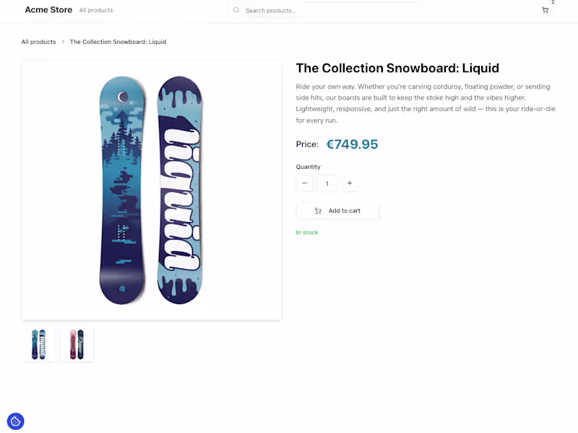578x433 pixels.
Task: Click the cart icon inside Add to cart
Action: click(318, 210)
